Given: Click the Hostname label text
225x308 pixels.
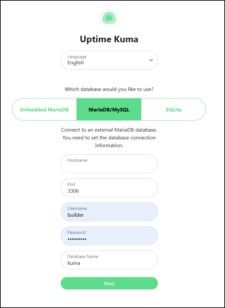Looking at the screenshot, I should coord(77,160).
